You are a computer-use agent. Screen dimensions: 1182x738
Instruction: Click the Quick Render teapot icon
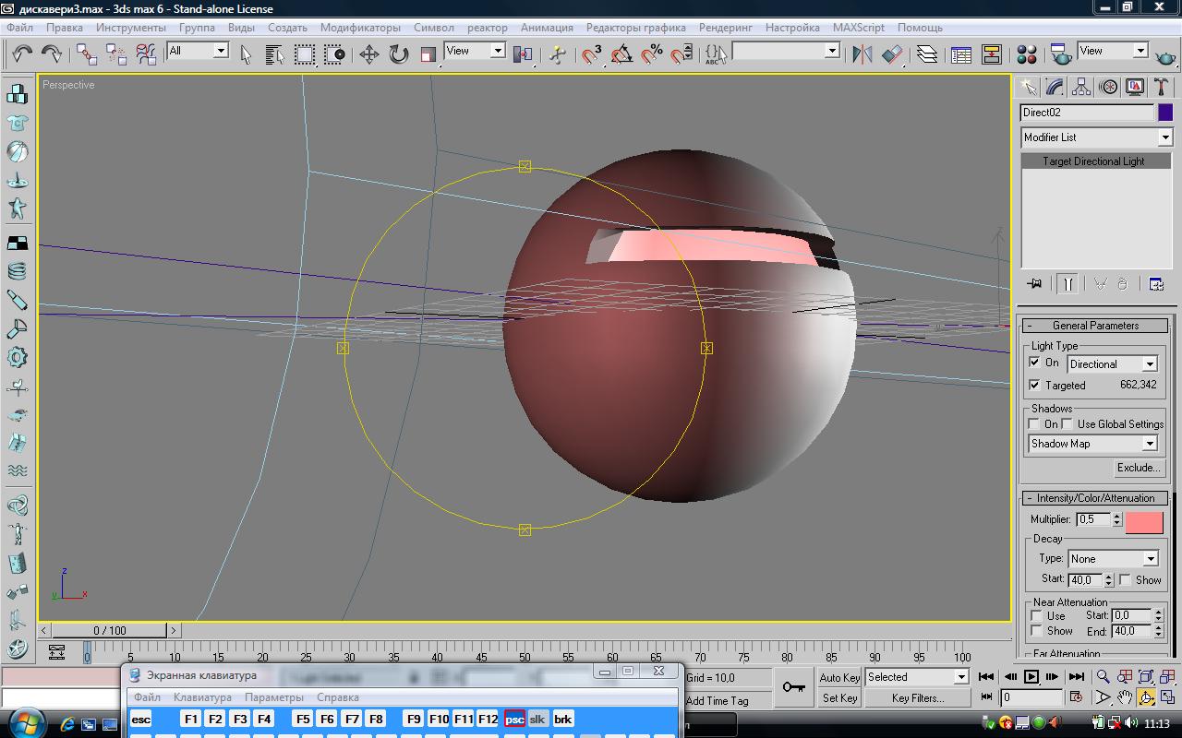point(1166,54)
